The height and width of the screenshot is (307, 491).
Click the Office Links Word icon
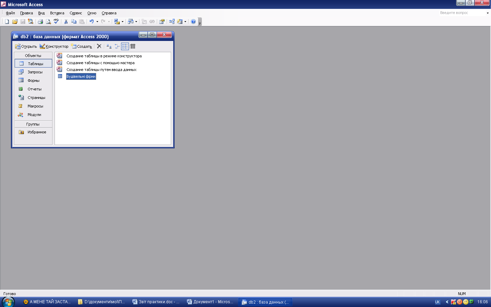tap(117, 21)
